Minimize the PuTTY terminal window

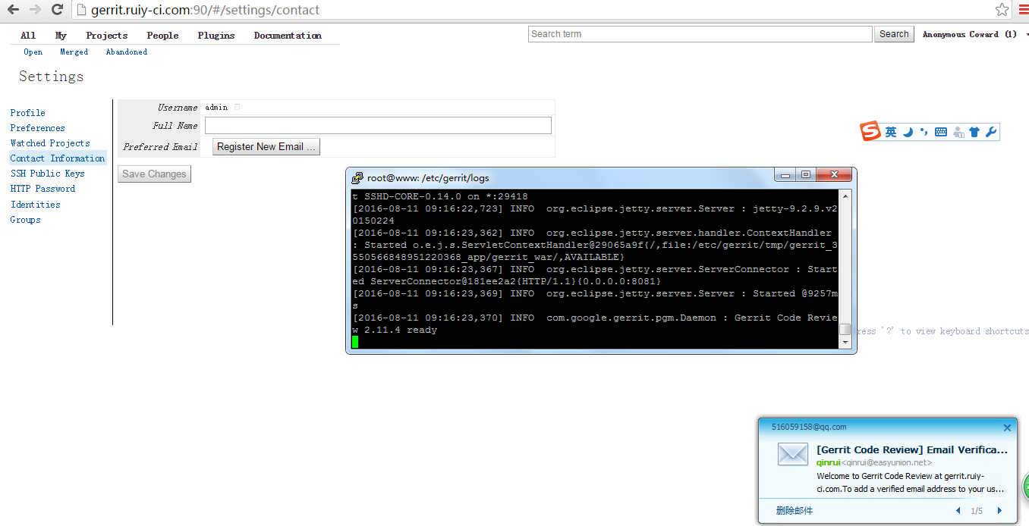click(786, 175)
